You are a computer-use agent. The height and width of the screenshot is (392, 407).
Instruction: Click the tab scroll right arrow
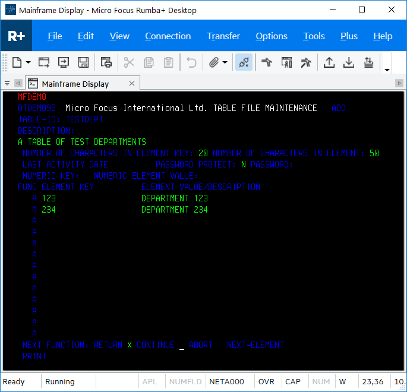(399, 84)
